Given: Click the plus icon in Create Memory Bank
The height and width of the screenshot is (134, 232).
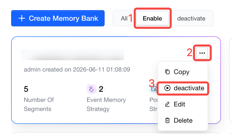Looking at the screenshot, I should (x=22, y=18).
